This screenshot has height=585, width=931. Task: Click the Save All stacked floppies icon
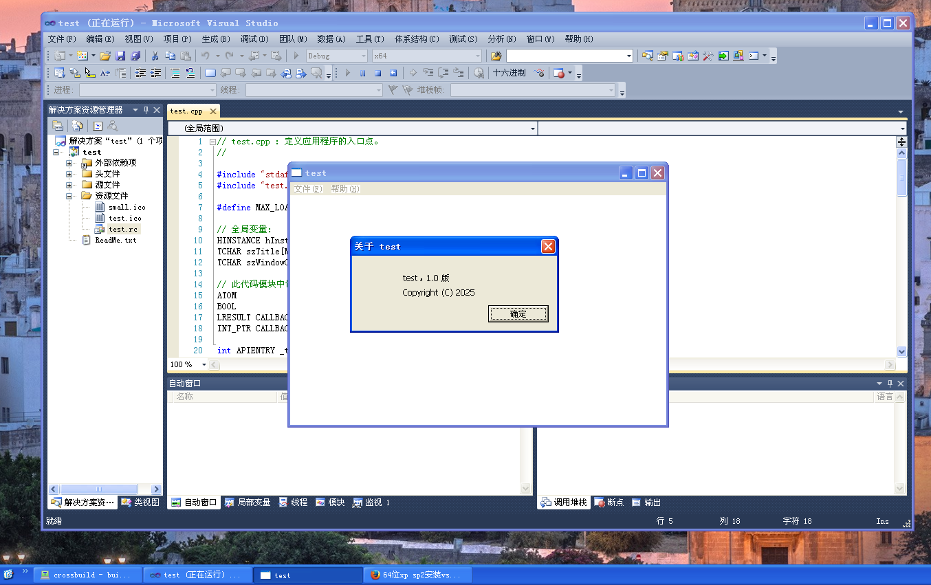pos(135,56)
